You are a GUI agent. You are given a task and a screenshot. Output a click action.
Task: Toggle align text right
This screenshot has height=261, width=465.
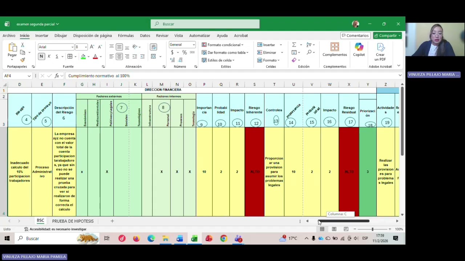pos(127,57)
